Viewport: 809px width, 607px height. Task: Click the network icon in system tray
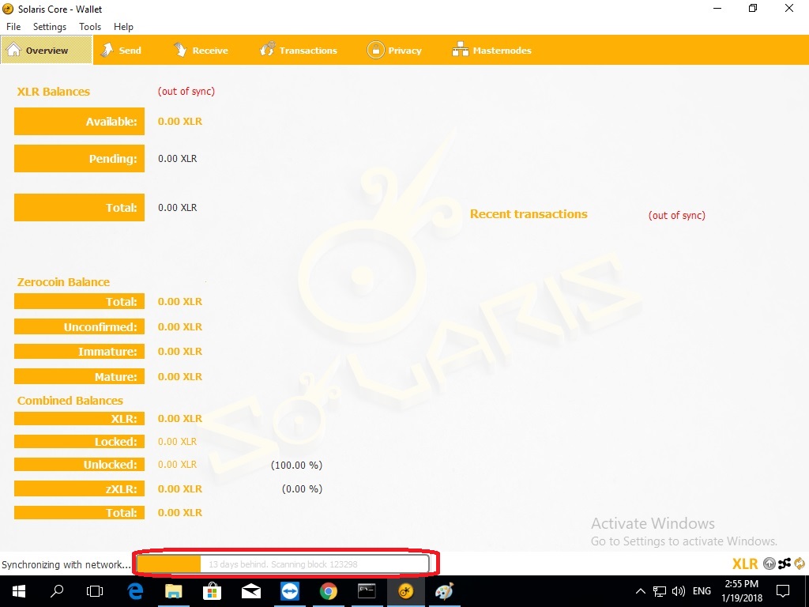[x=660, y=591]
